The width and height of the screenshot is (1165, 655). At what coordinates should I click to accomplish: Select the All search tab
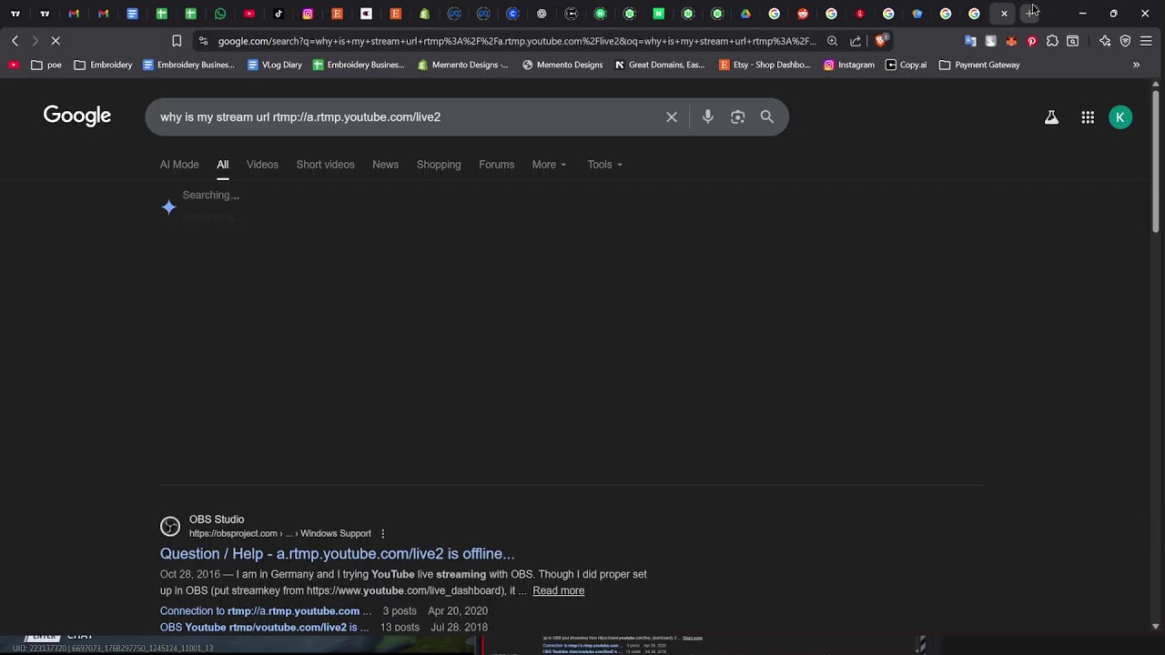222,165
